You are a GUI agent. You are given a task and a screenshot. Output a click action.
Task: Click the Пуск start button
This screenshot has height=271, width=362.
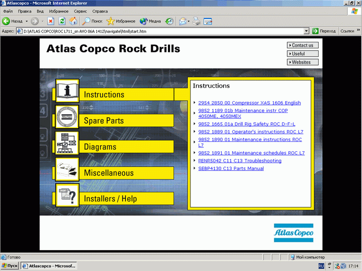[10, 266]
